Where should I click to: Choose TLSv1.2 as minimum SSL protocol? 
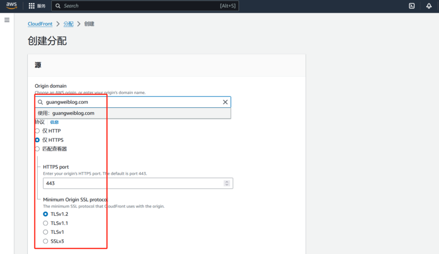(x=45, y=214)
